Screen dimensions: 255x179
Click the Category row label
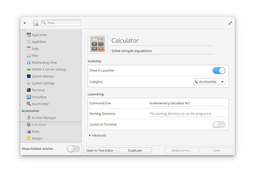[x=96, y=82]
